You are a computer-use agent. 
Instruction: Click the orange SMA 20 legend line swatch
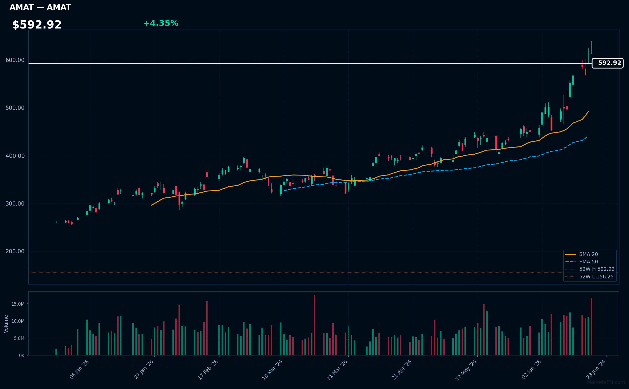[570, 254]
